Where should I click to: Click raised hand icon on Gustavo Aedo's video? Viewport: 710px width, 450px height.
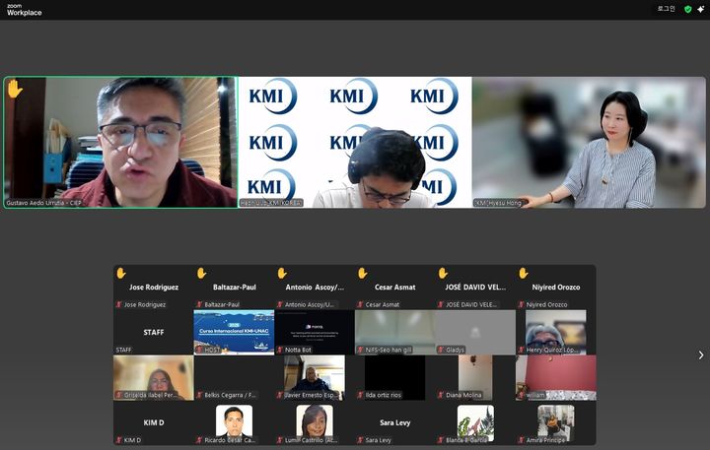[14, 89]
